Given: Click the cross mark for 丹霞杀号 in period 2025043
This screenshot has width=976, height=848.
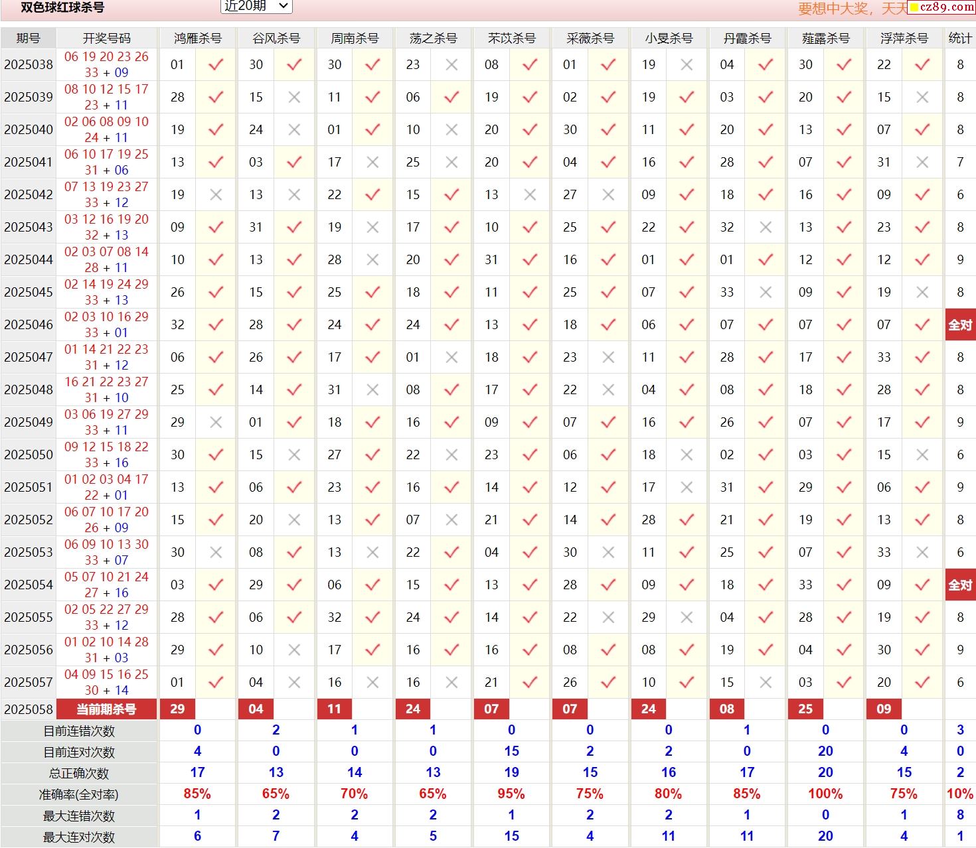Looking at the screenshot, I should 766,228.
